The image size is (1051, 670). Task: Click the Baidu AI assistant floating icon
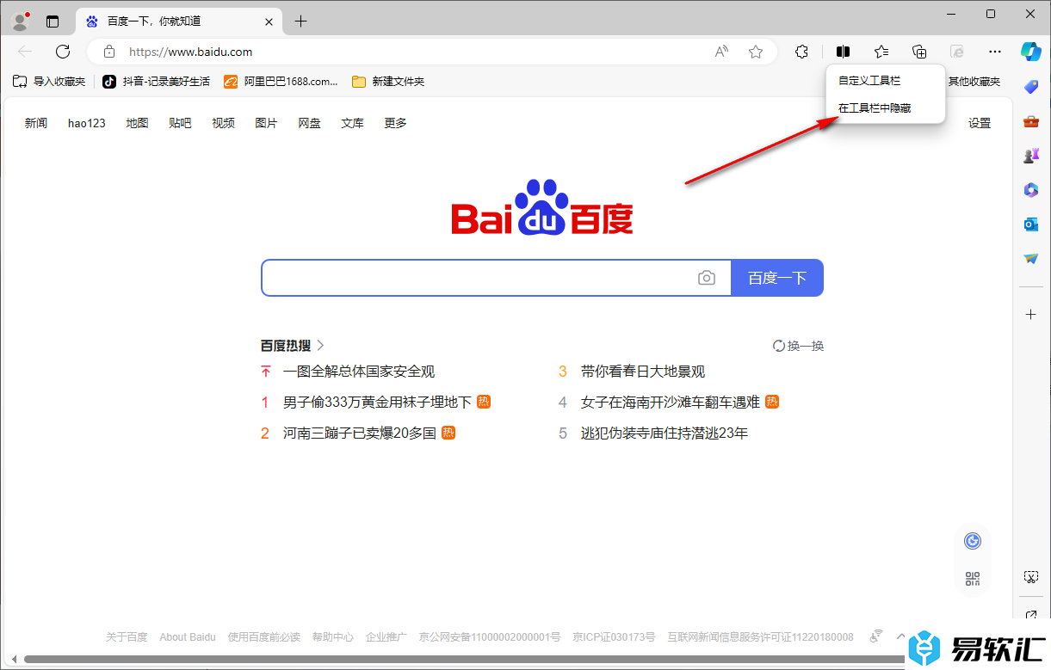pyautogui.click(x=973, y=541)
